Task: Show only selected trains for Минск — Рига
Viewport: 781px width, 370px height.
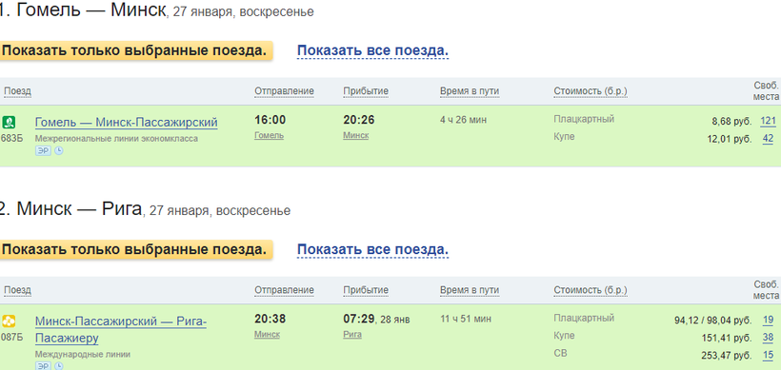Action: click(135, 249)
